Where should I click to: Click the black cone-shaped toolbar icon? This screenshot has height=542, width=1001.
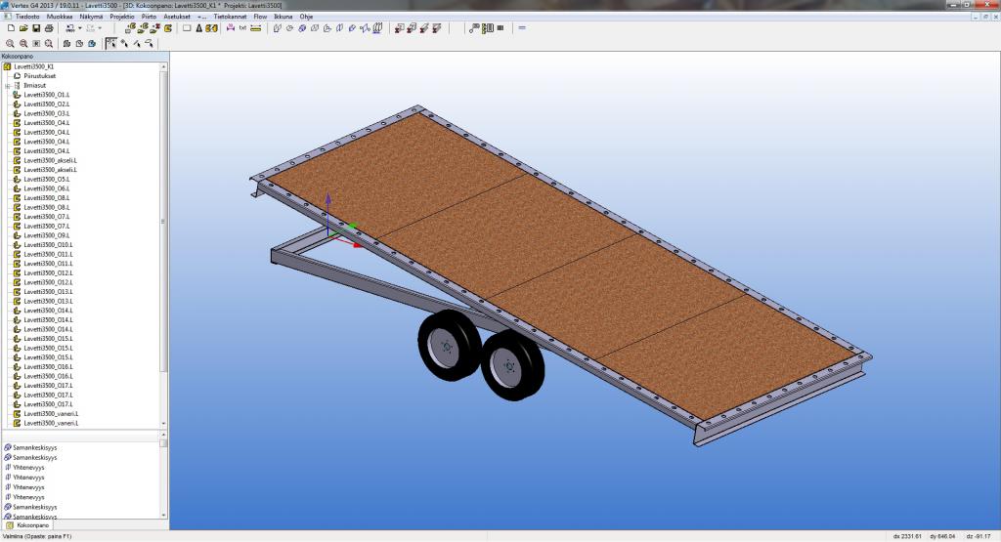click(x=198, y=28)
